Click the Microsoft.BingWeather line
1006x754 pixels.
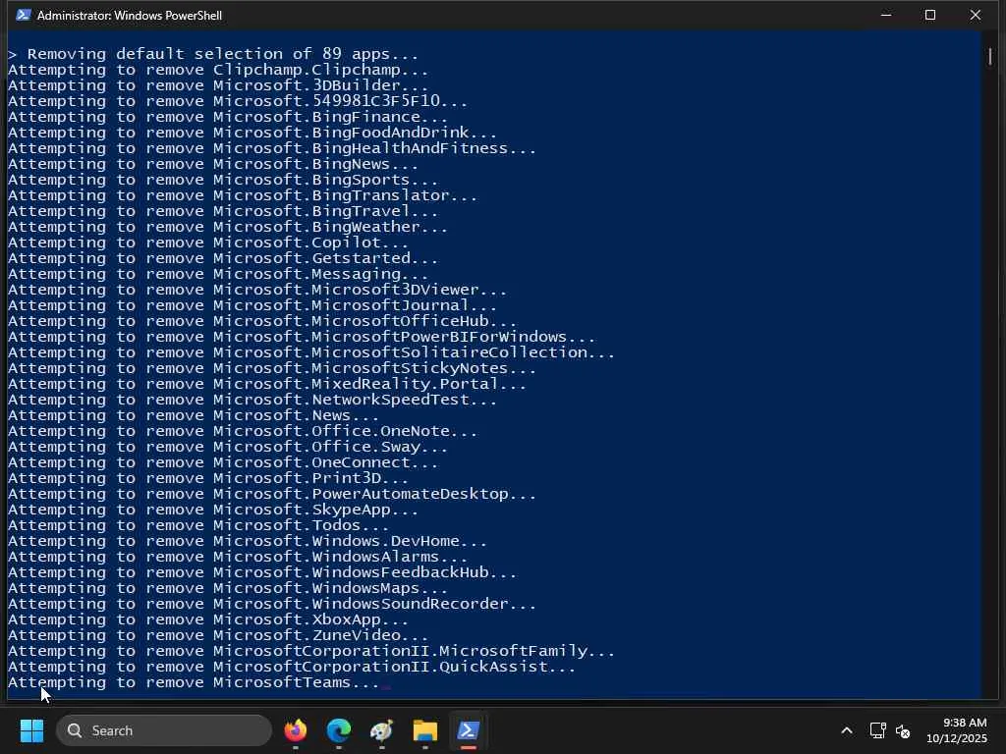pos(228,227)
